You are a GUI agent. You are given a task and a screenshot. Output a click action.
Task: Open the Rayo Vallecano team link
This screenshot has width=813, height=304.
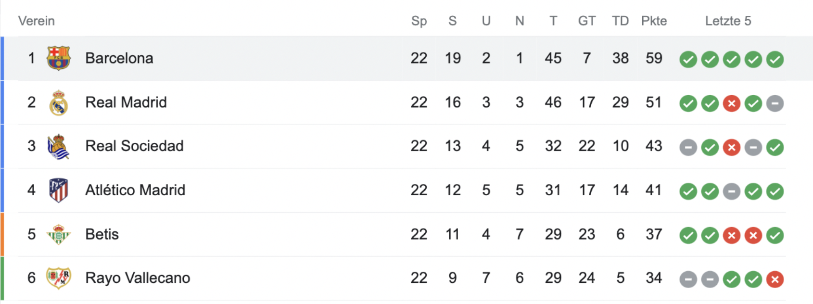[x=138, y=278]
